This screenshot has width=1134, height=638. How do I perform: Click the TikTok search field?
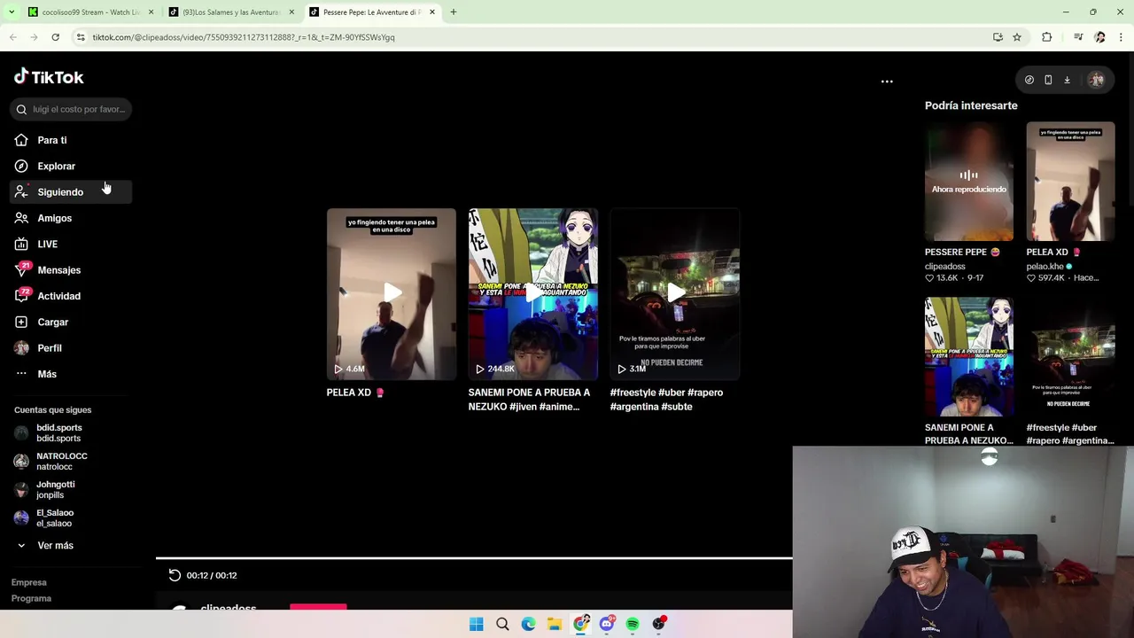tap(71, 109)
